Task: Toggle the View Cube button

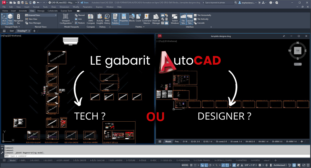Action: [10, 19]
